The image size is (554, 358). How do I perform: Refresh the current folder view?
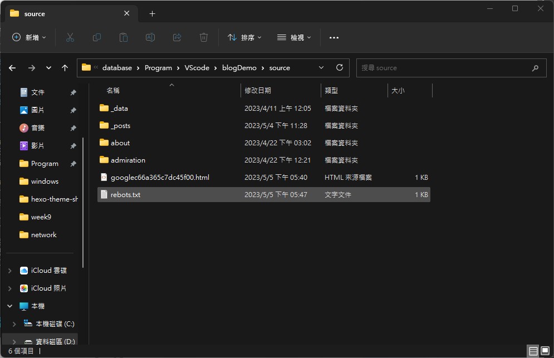[340, 67]
